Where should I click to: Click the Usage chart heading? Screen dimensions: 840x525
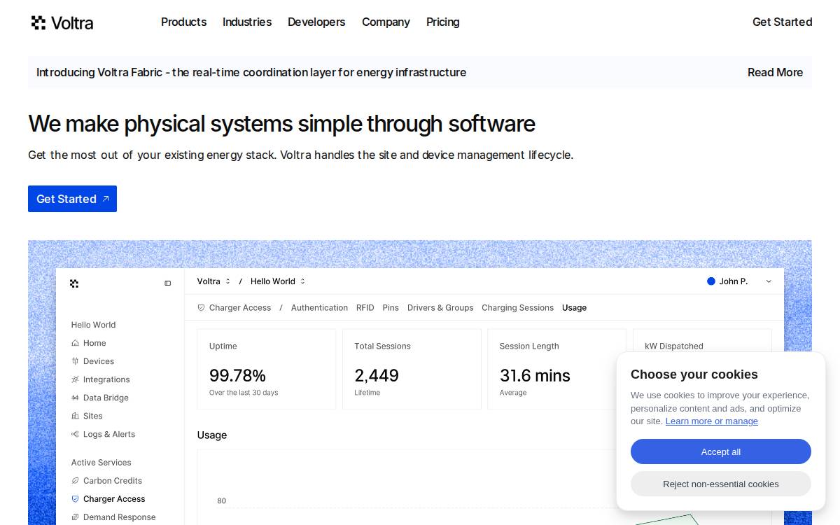click(x=212, y=435)
